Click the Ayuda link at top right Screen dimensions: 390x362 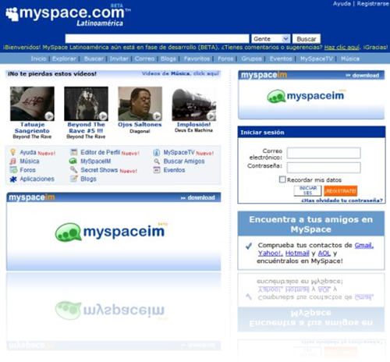pos(342,4)
